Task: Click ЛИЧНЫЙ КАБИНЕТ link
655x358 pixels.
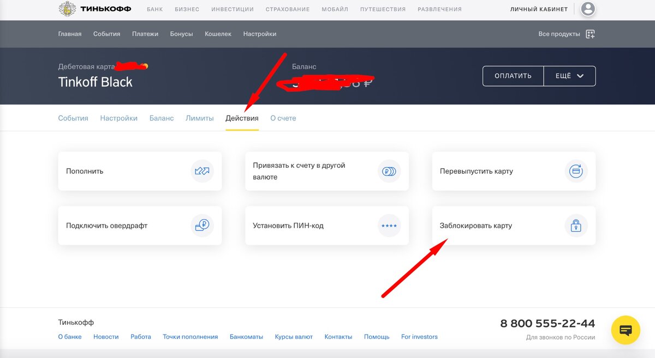Action: pos(539,9)
